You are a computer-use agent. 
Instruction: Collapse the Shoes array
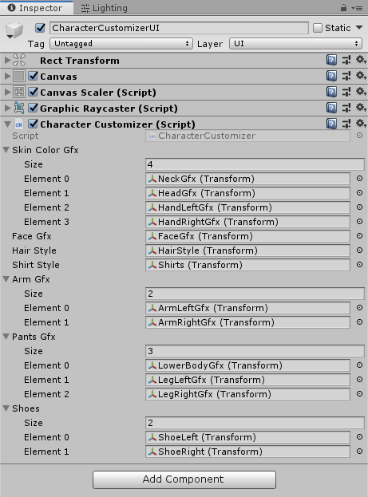tap(6, 408)
